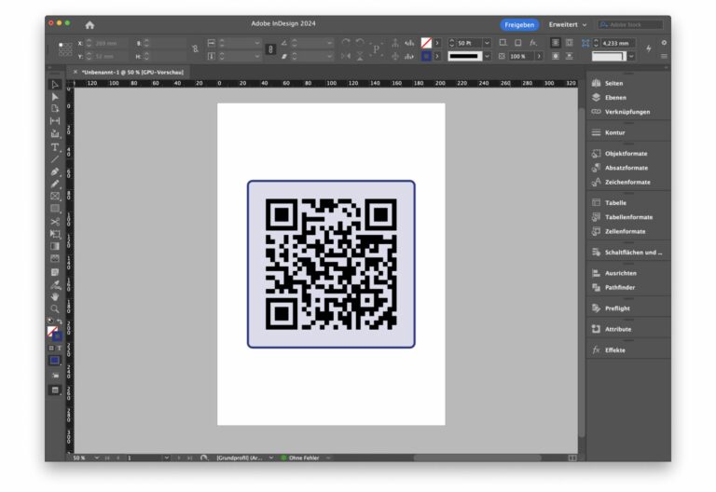Screen dimensions: 716x492
Task: Select the Free Transform tool
Action: [x=55, y=234]
